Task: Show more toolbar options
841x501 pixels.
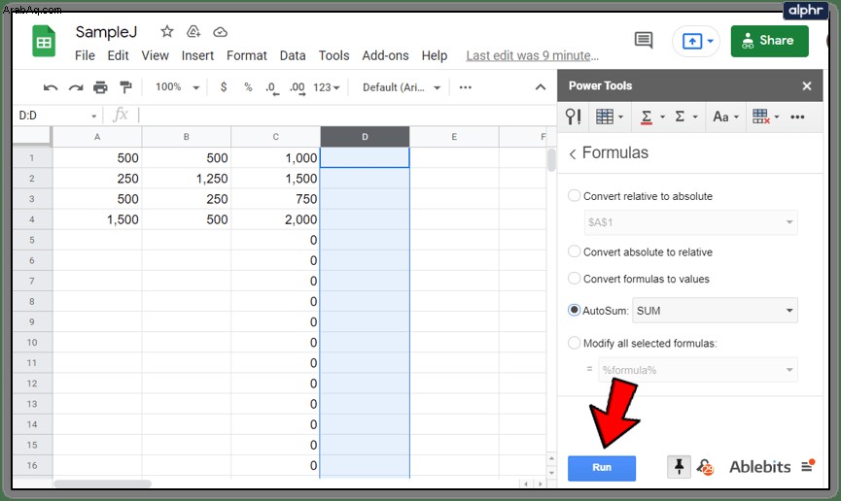Action: tap(465, 86)
